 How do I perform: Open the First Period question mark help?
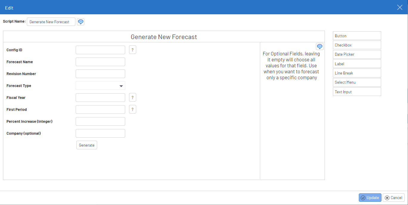133,109
